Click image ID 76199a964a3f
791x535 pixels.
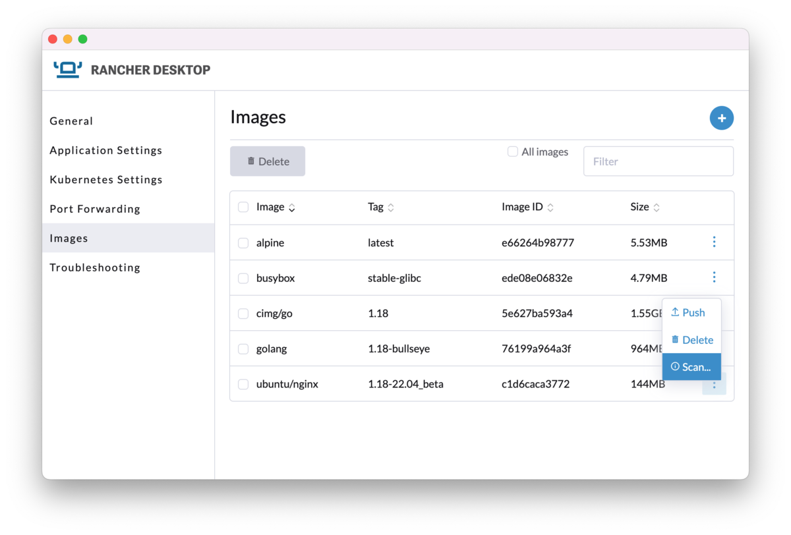[x=536, y=349]
